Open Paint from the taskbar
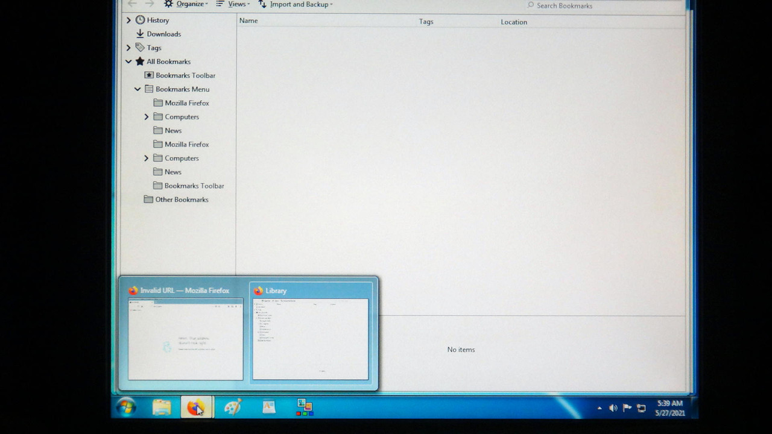The image size is (772, 434). 232,407
